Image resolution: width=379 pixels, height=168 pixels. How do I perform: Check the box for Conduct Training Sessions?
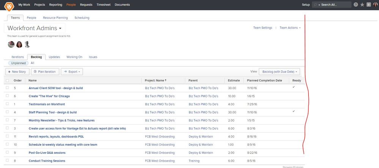coord(7,160)
